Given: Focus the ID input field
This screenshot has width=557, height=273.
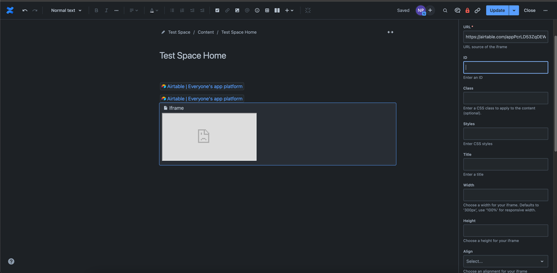Looking at the screenshot, I should (x=506, y=67).
